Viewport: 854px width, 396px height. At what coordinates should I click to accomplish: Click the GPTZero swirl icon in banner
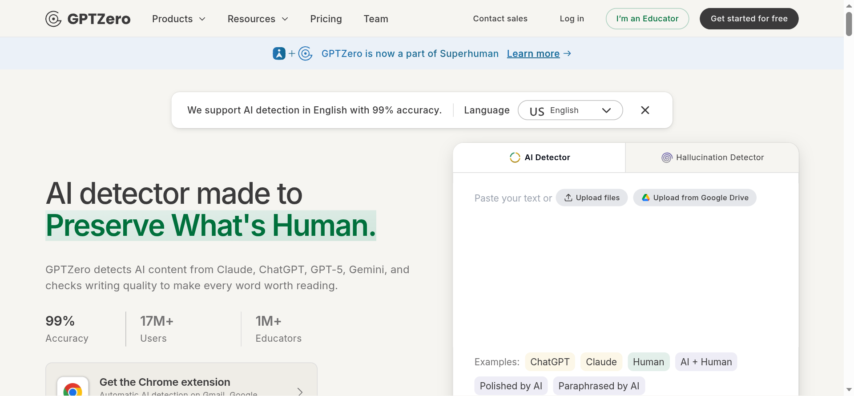click(x=306, y=53)
